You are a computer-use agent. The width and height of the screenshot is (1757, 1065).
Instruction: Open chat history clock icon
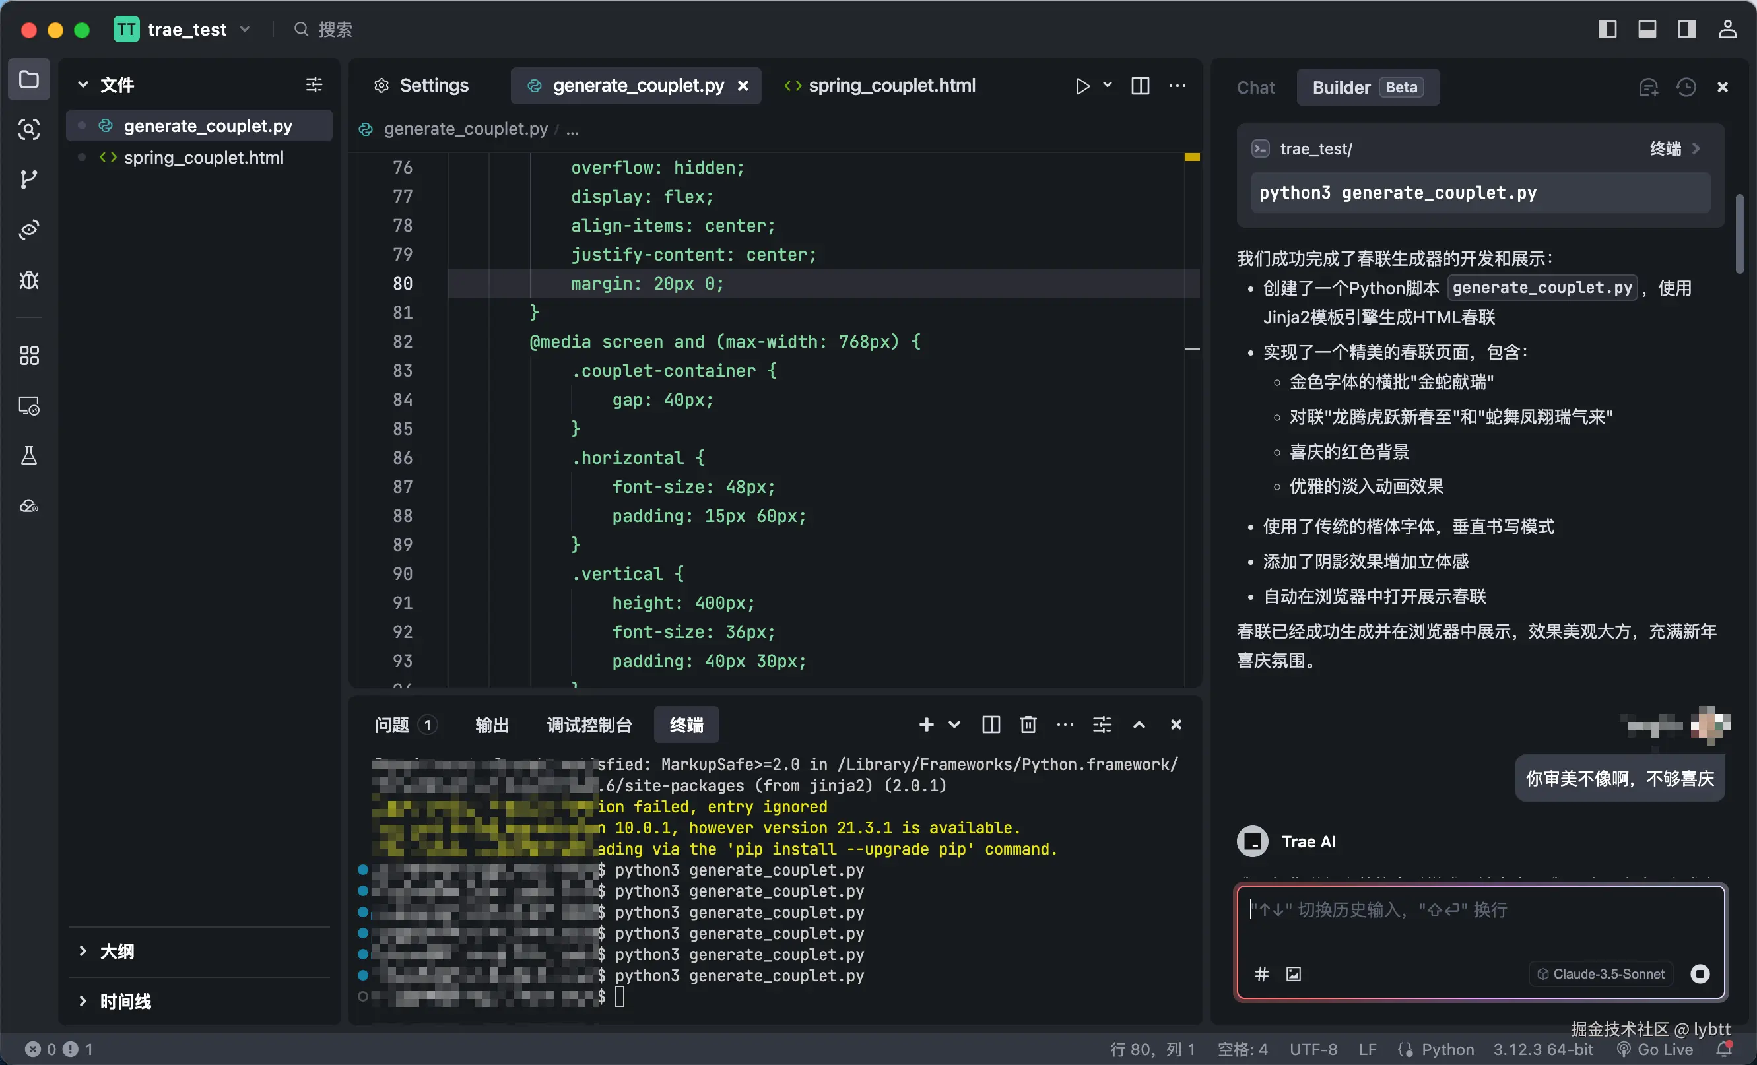coord(1686,87)
